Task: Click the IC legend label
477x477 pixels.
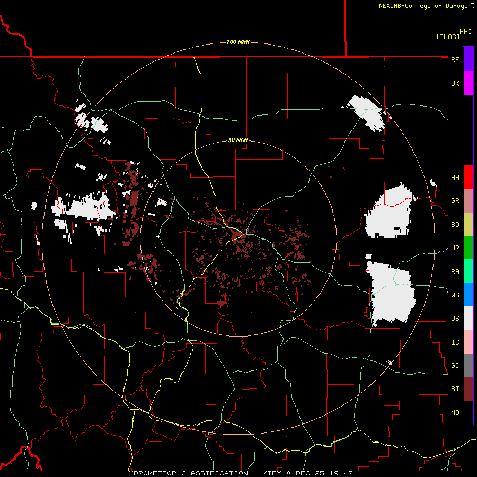Action: pos(455,342)
